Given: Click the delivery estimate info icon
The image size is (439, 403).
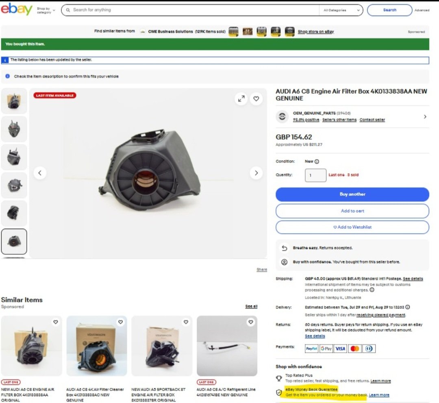Looking at the screenshot, I should [408, 307].
